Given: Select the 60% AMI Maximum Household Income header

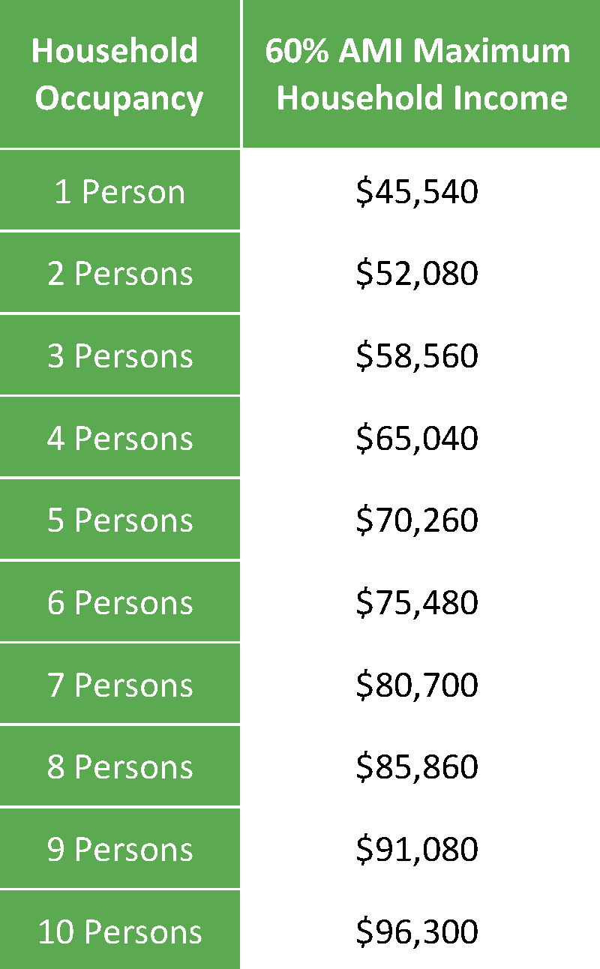Looking at the screenshot, I should (x=421, y=73).
